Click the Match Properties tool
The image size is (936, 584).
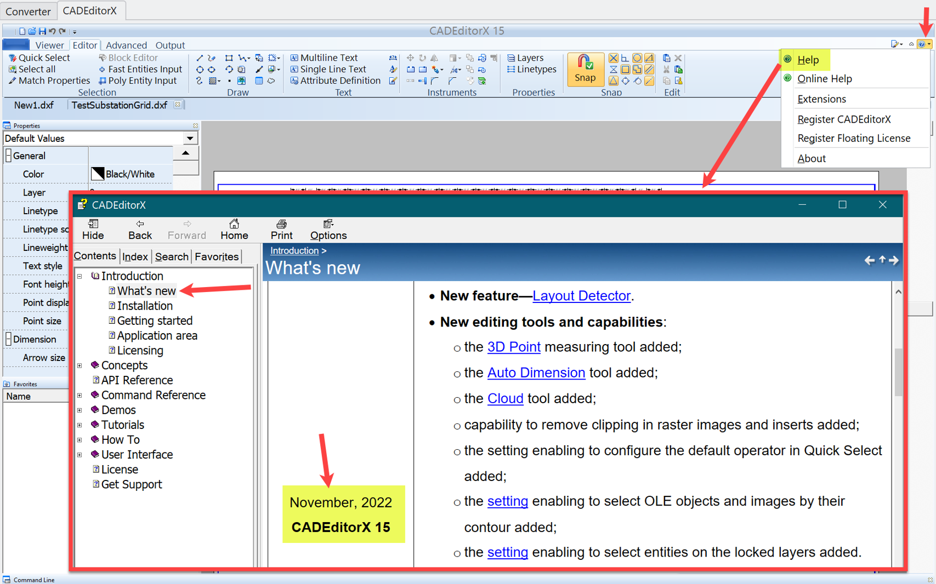tap(49, 81)
